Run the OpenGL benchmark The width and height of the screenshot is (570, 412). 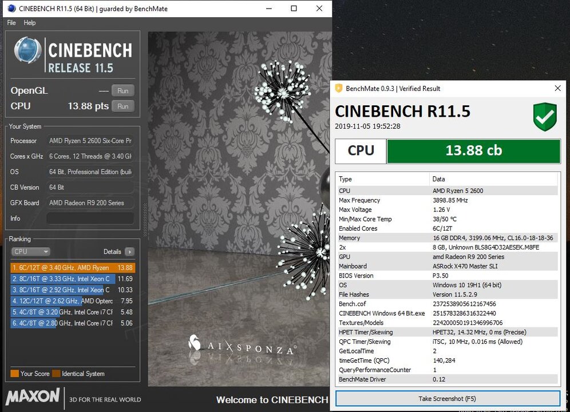(123, 90)
